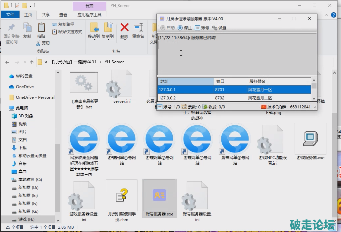Click the 地址 (address) column header
Screen dimensions: 341x232
(186, 81)
